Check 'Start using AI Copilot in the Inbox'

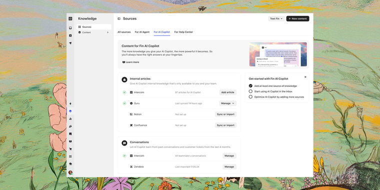click(x=250, y=91)
